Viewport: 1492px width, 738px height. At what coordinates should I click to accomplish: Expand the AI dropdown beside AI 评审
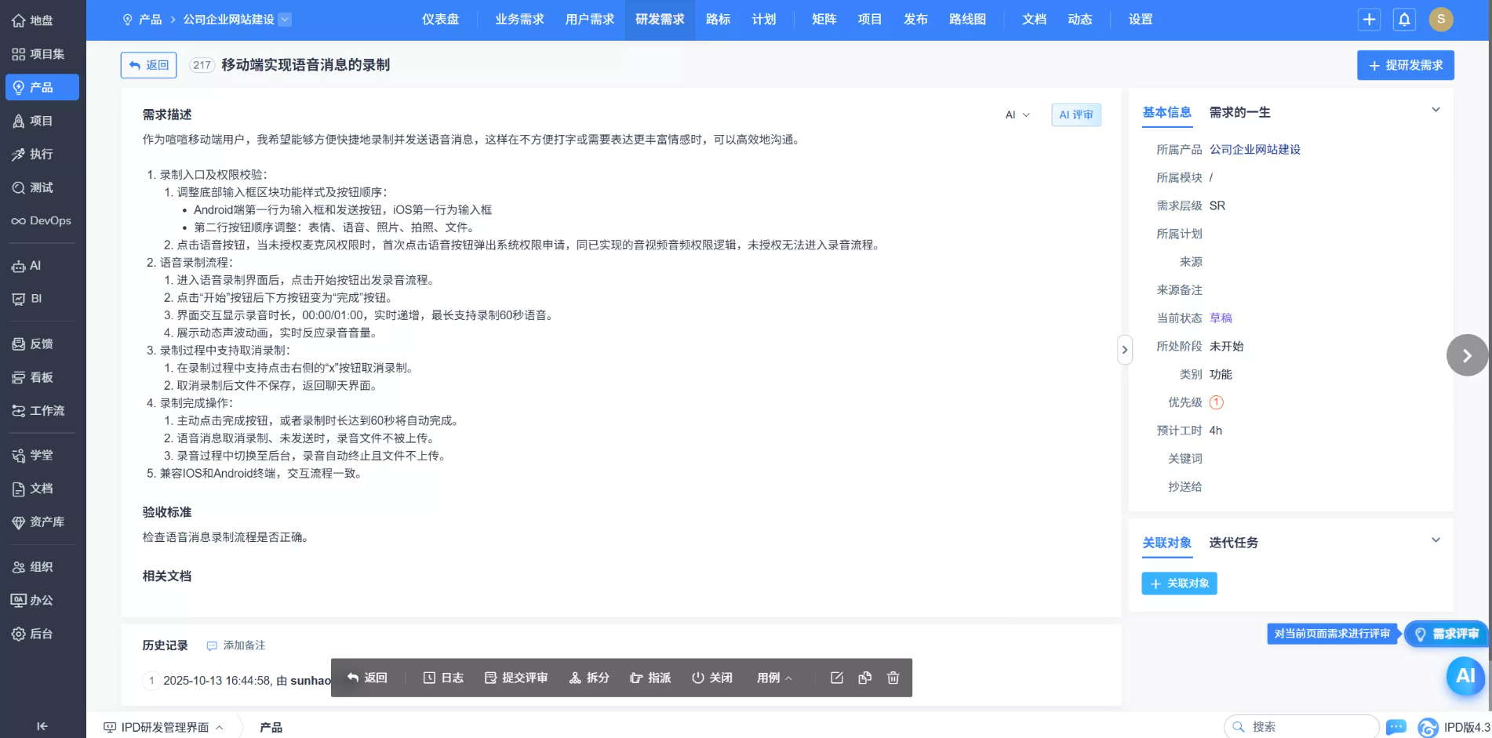1017,115
